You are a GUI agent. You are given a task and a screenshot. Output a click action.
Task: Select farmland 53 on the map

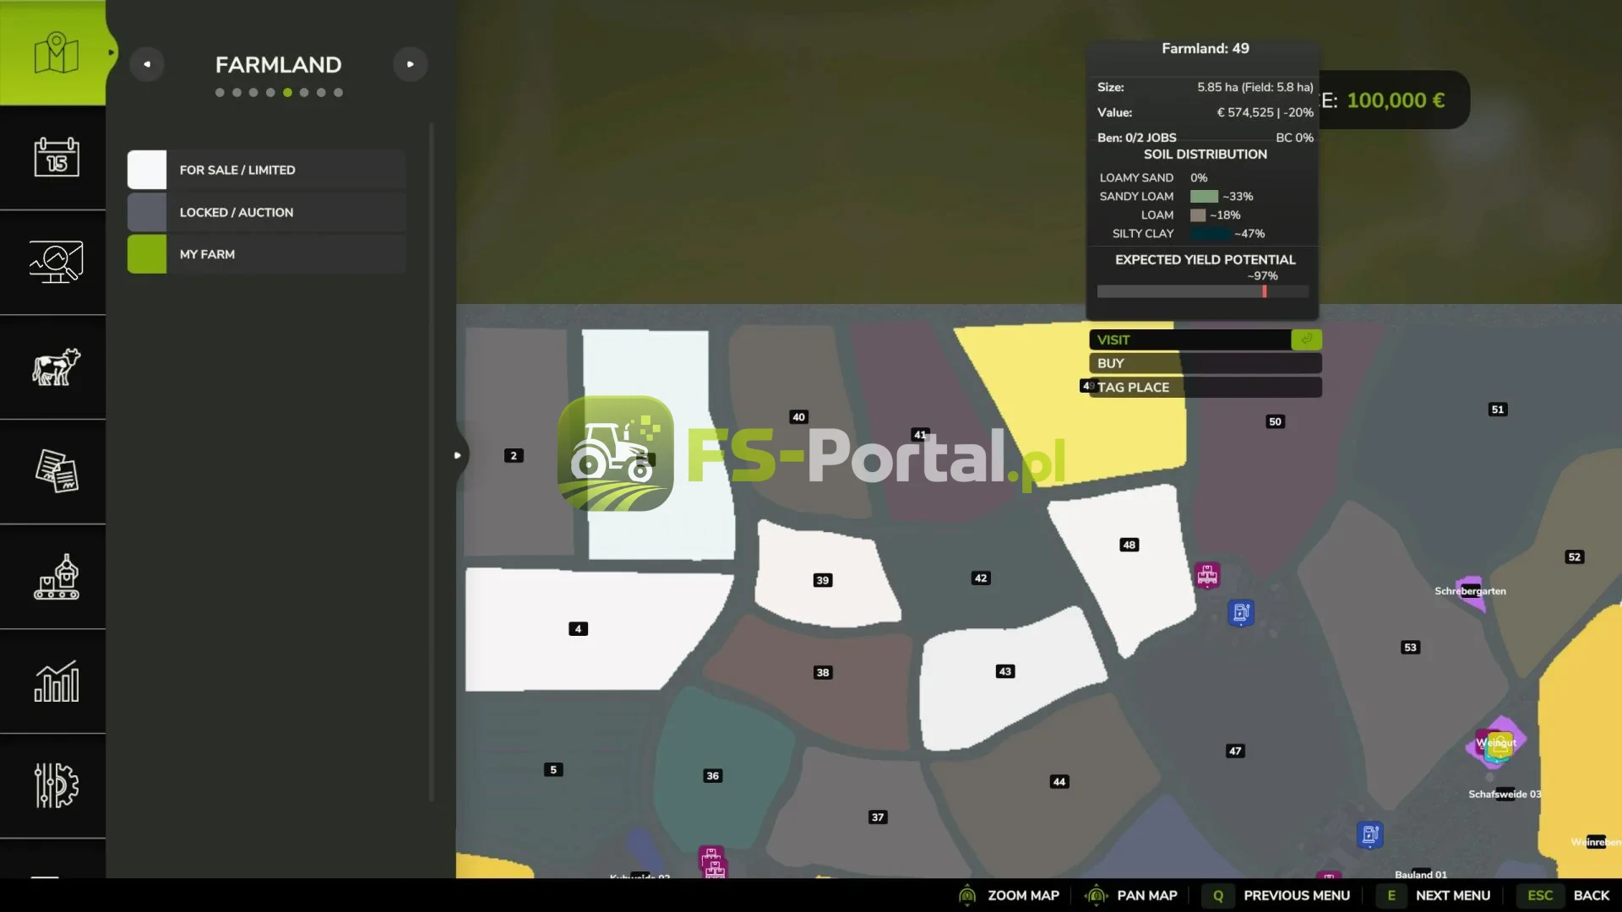1410,648
